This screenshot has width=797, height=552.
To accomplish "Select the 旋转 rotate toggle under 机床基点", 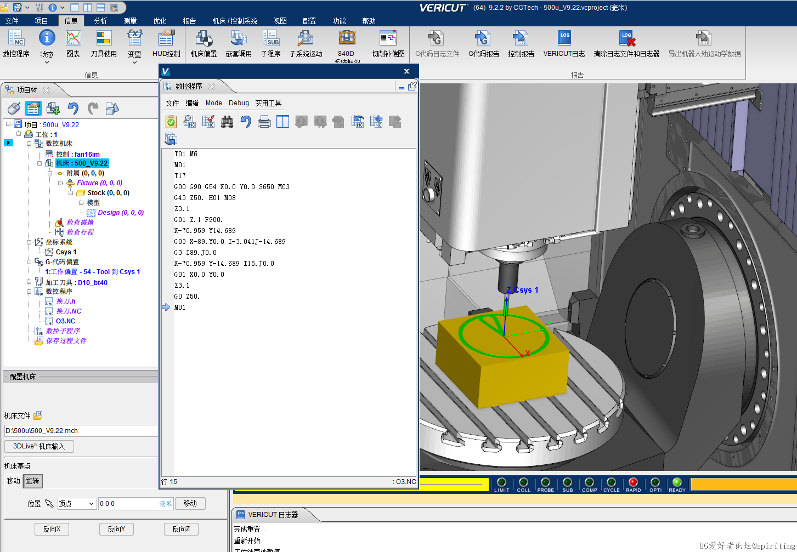I will coord(33,481).
